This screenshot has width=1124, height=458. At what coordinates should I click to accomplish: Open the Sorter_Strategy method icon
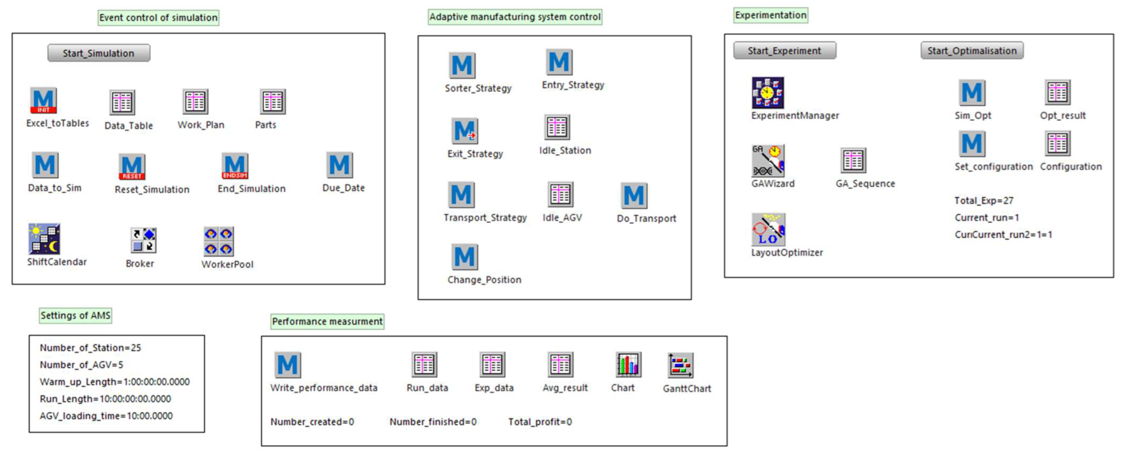click(462, 65)
